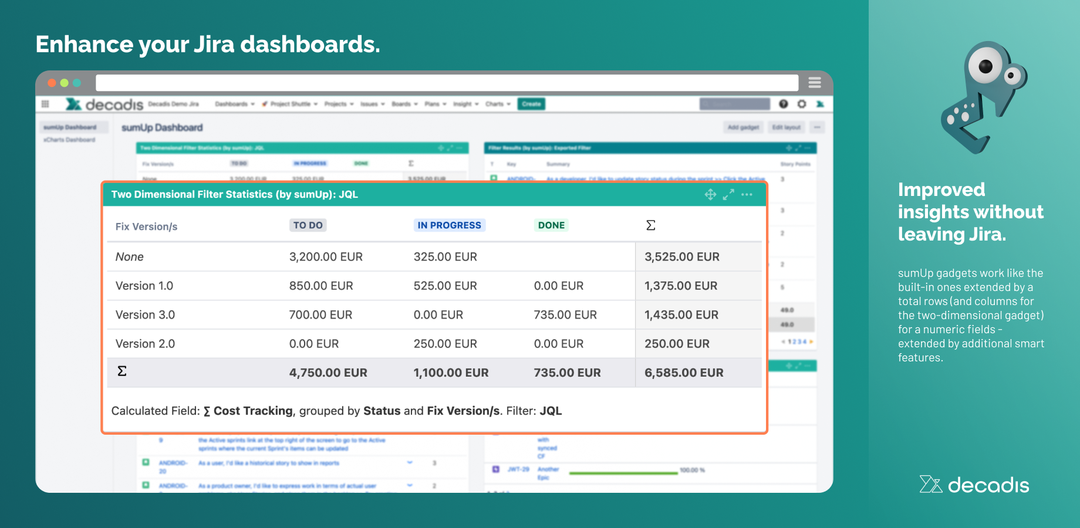Maximize the highlighted Two Dimensional Filter Statistics gadget
Screen dimensions: 1080x528
pyautogui.click(x=728, y=194)
